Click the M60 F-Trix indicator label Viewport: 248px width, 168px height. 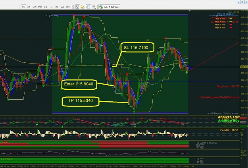click(220, 28)
